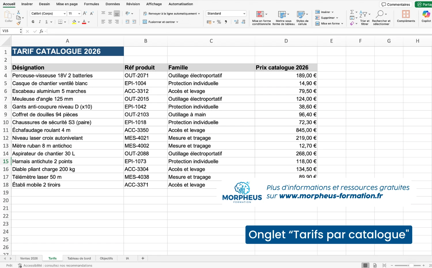Click Renvoyer à la ligne automatiquement
Image resolution: width=432 pixels, height=268 pixels.
[x=171, y=14]
